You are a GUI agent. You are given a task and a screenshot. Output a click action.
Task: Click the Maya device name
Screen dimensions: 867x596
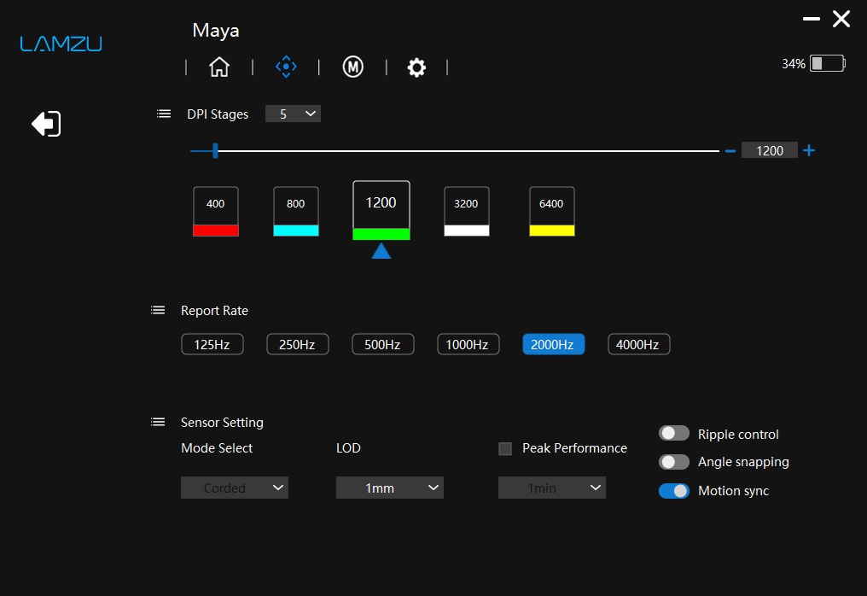coord(216,31)
